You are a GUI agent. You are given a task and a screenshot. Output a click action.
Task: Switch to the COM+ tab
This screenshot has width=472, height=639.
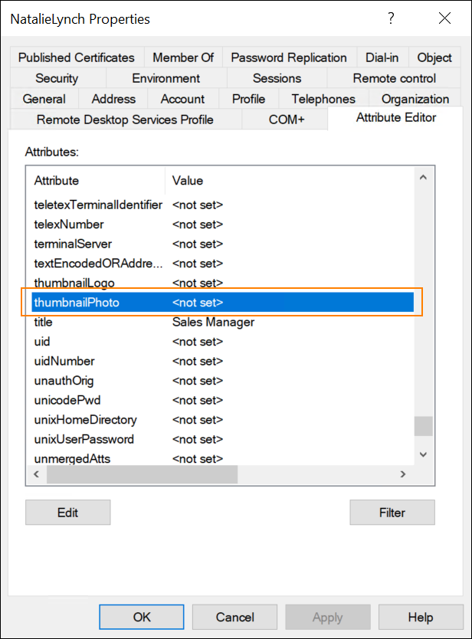[x=284, y=119]
